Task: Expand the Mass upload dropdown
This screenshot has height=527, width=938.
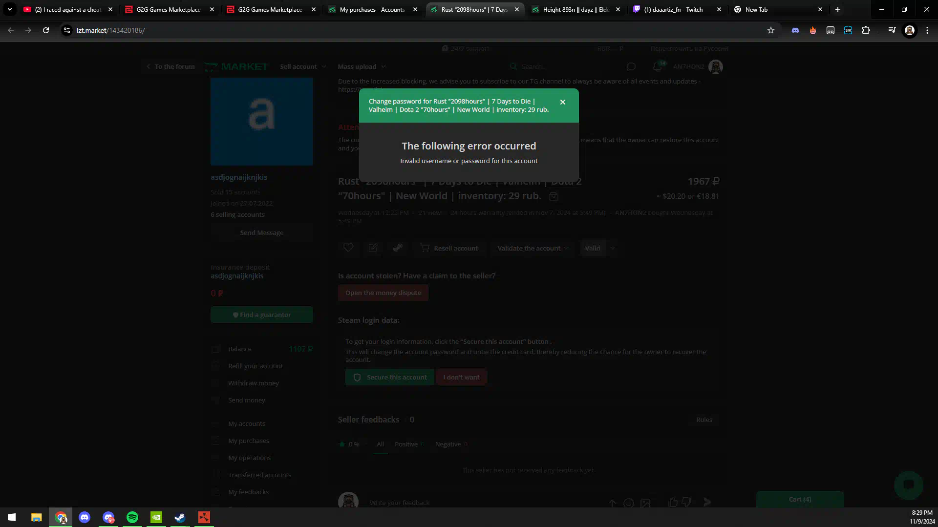Action: tap(362, 66)
